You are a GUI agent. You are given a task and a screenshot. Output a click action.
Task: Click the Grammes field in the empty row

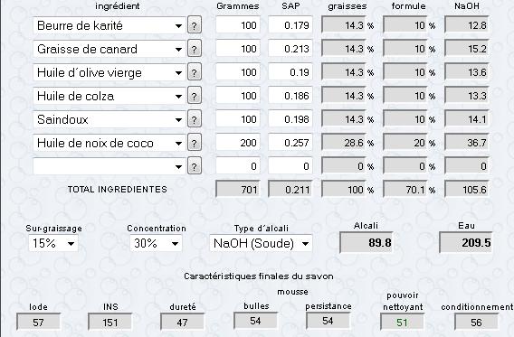[x=238, y=166]
